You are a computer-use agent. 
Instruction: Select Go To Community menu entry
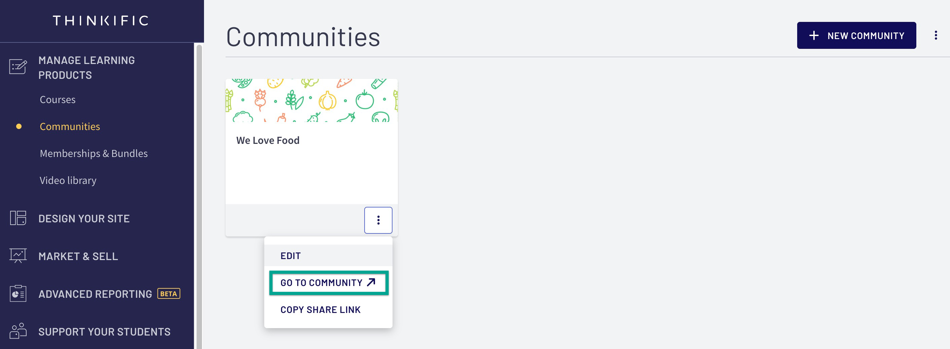tap(329, 283)
